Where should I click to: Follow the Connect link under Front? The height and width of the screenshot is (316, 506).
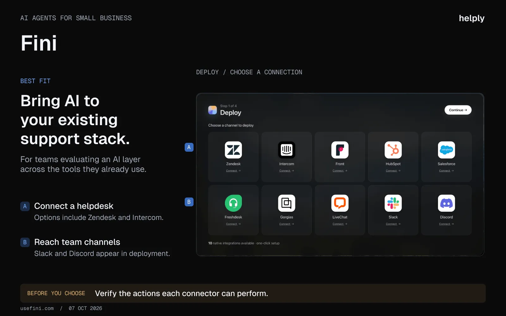(x=340, y=171)
